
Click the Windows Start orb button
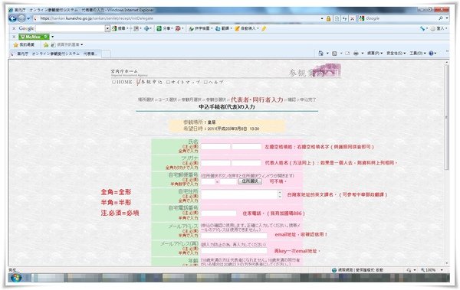pos(15,278)
